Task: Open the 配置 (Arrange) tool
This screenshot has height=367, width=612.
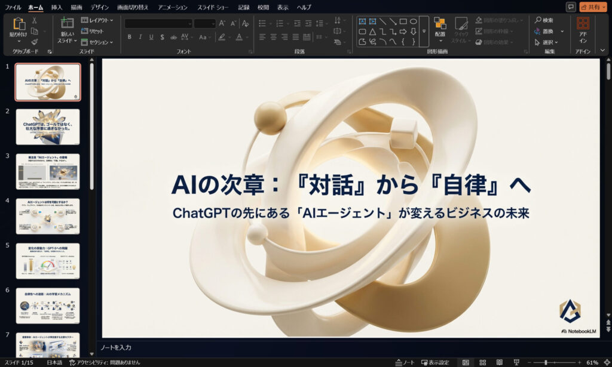Action: [x=441, y=27]
